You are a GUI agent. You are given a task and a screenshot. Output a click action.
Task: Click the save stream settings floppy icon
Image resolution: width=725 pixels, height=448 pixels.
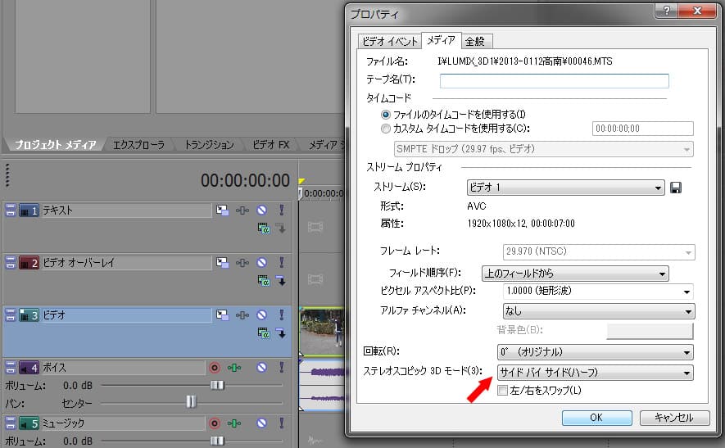pos(676,188)
